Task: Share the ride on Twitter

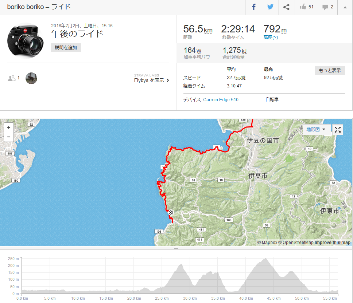Action: coord(270,7)
